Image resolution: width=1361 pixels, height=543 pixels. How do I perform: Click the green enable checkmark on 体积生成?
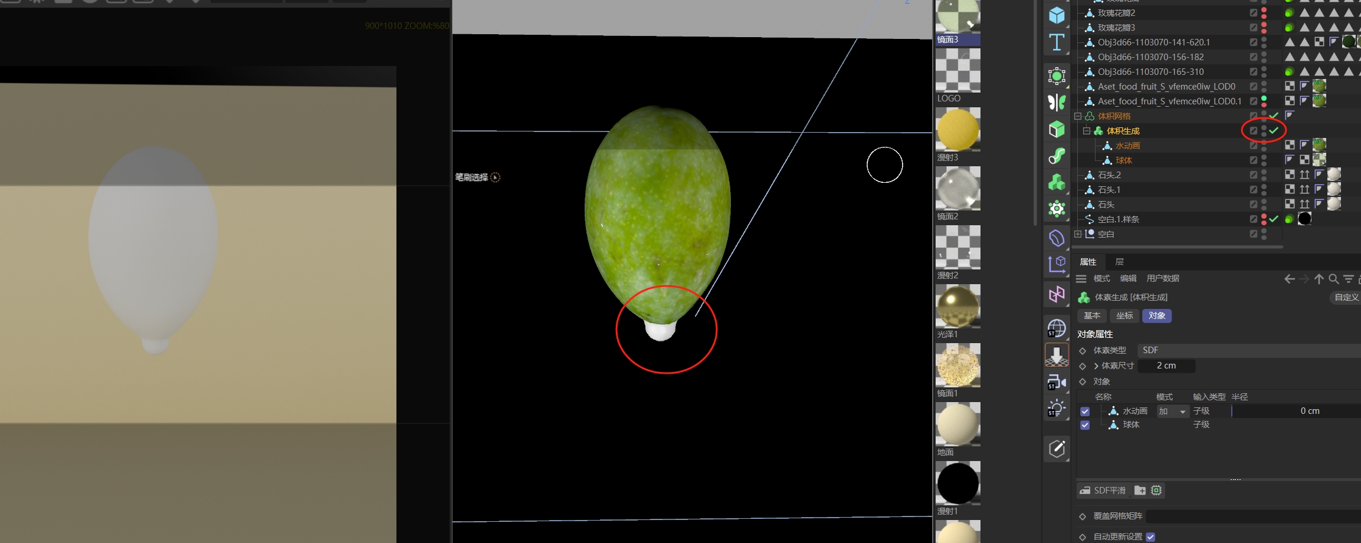(1274, 130)
